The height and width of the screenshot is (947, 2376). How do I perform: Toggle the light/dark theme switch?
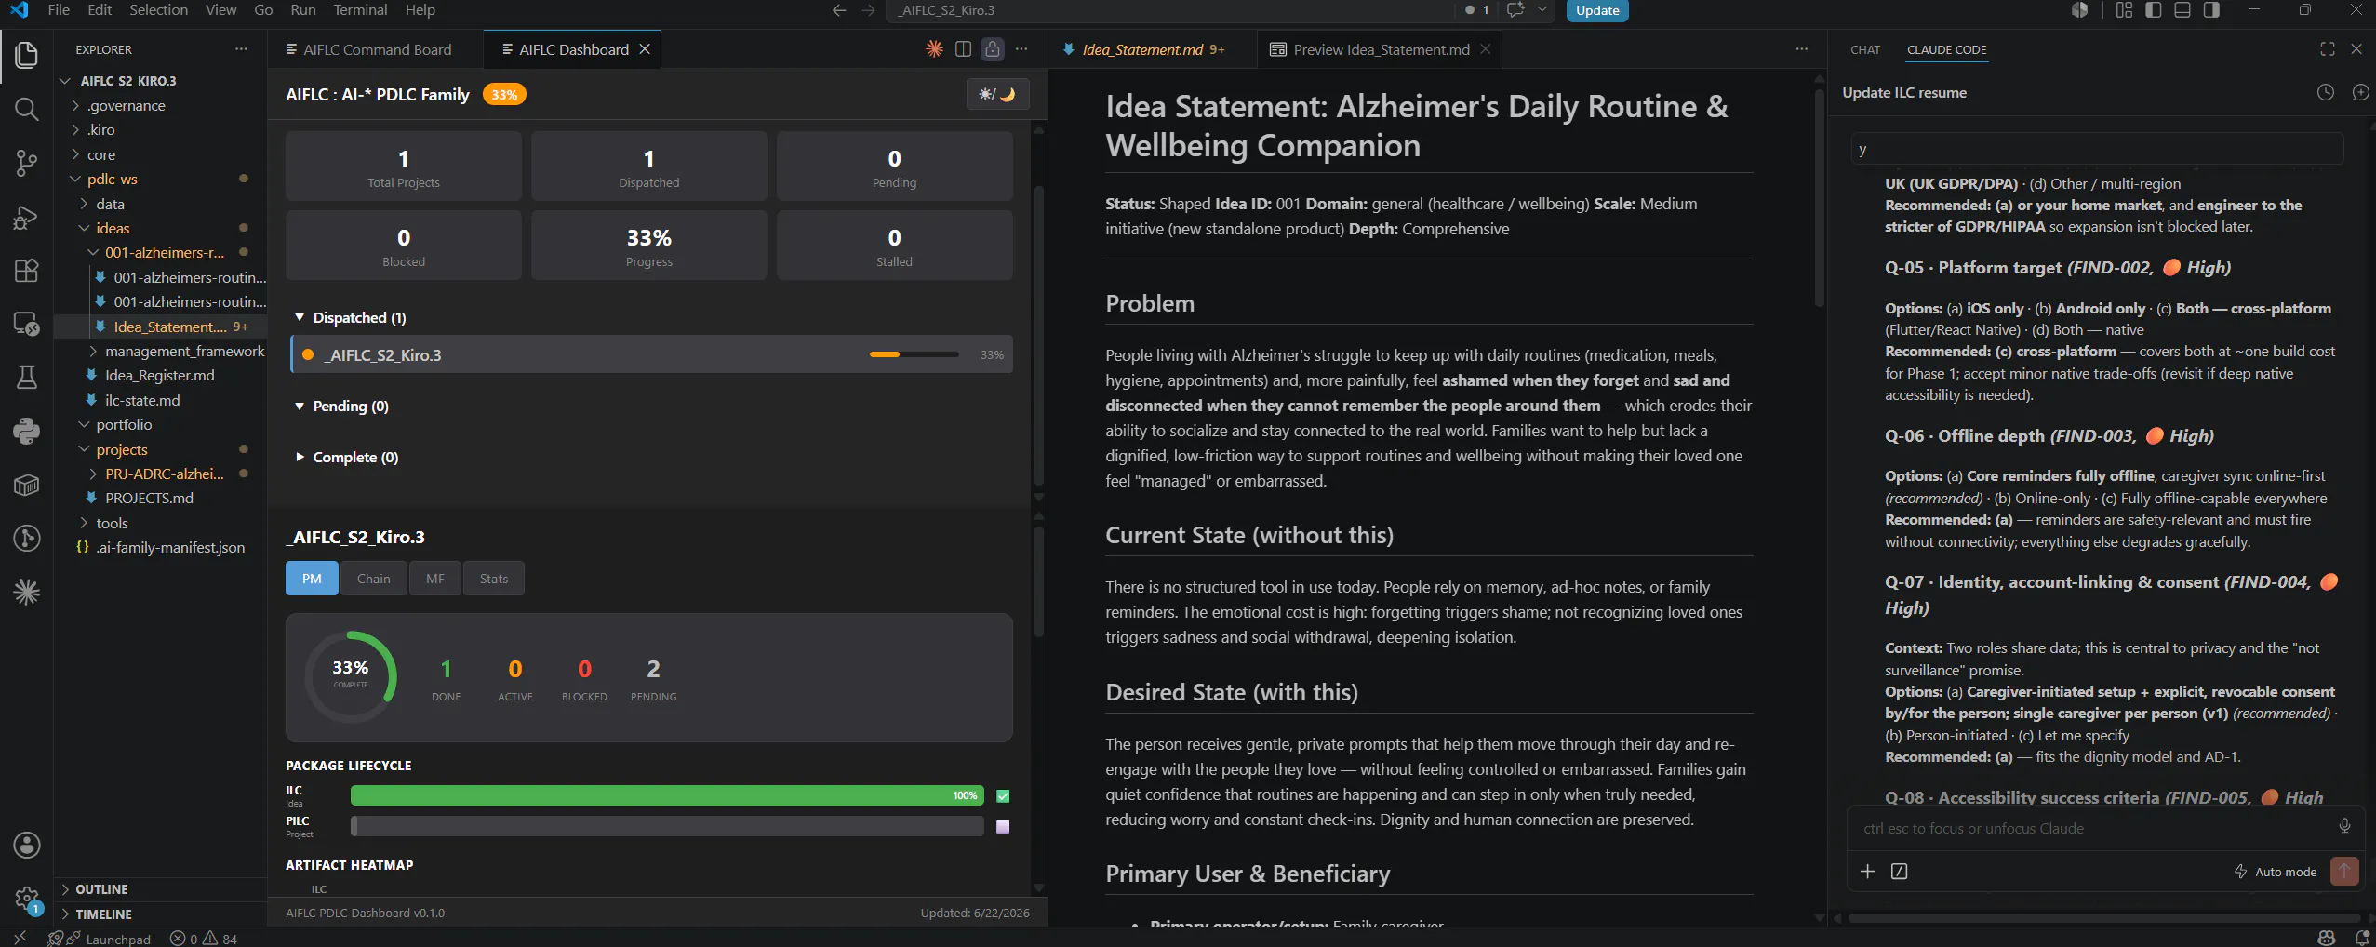[997, 94]
